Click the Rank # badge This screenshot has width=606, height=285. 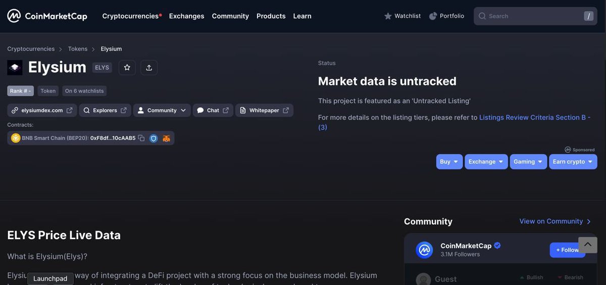20,91
